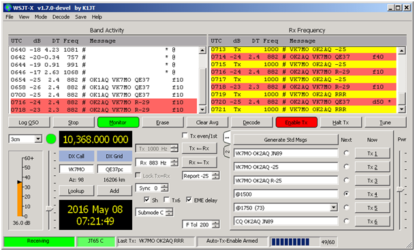This screenshot has height=251, width=415.
Task: Click the Erase button
Action: pos(162,123)
